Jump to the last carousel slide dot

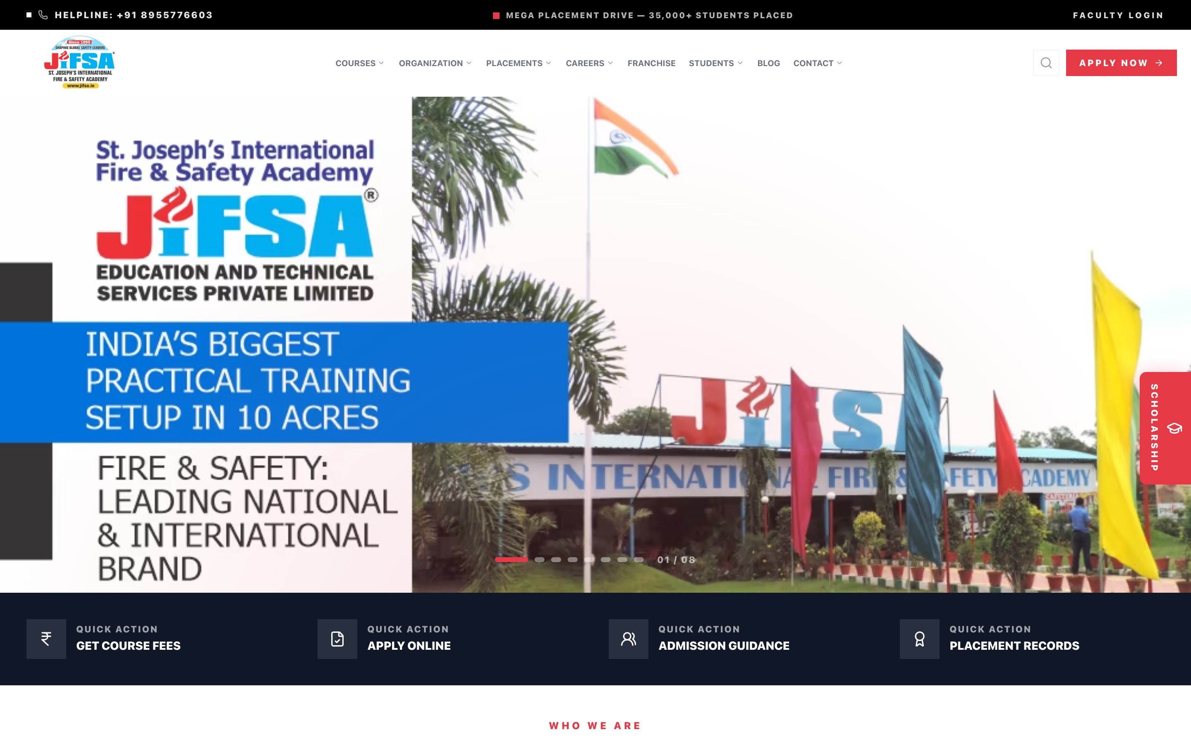point(639,560)
